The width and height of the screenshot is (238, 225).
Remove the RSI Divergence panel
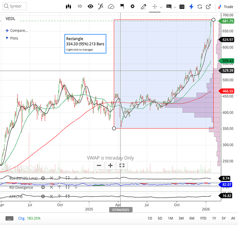pos(52,187)
